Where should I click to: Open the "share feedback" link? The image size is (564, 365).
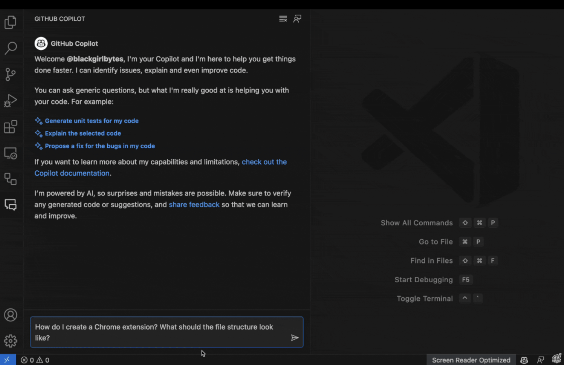194,204
